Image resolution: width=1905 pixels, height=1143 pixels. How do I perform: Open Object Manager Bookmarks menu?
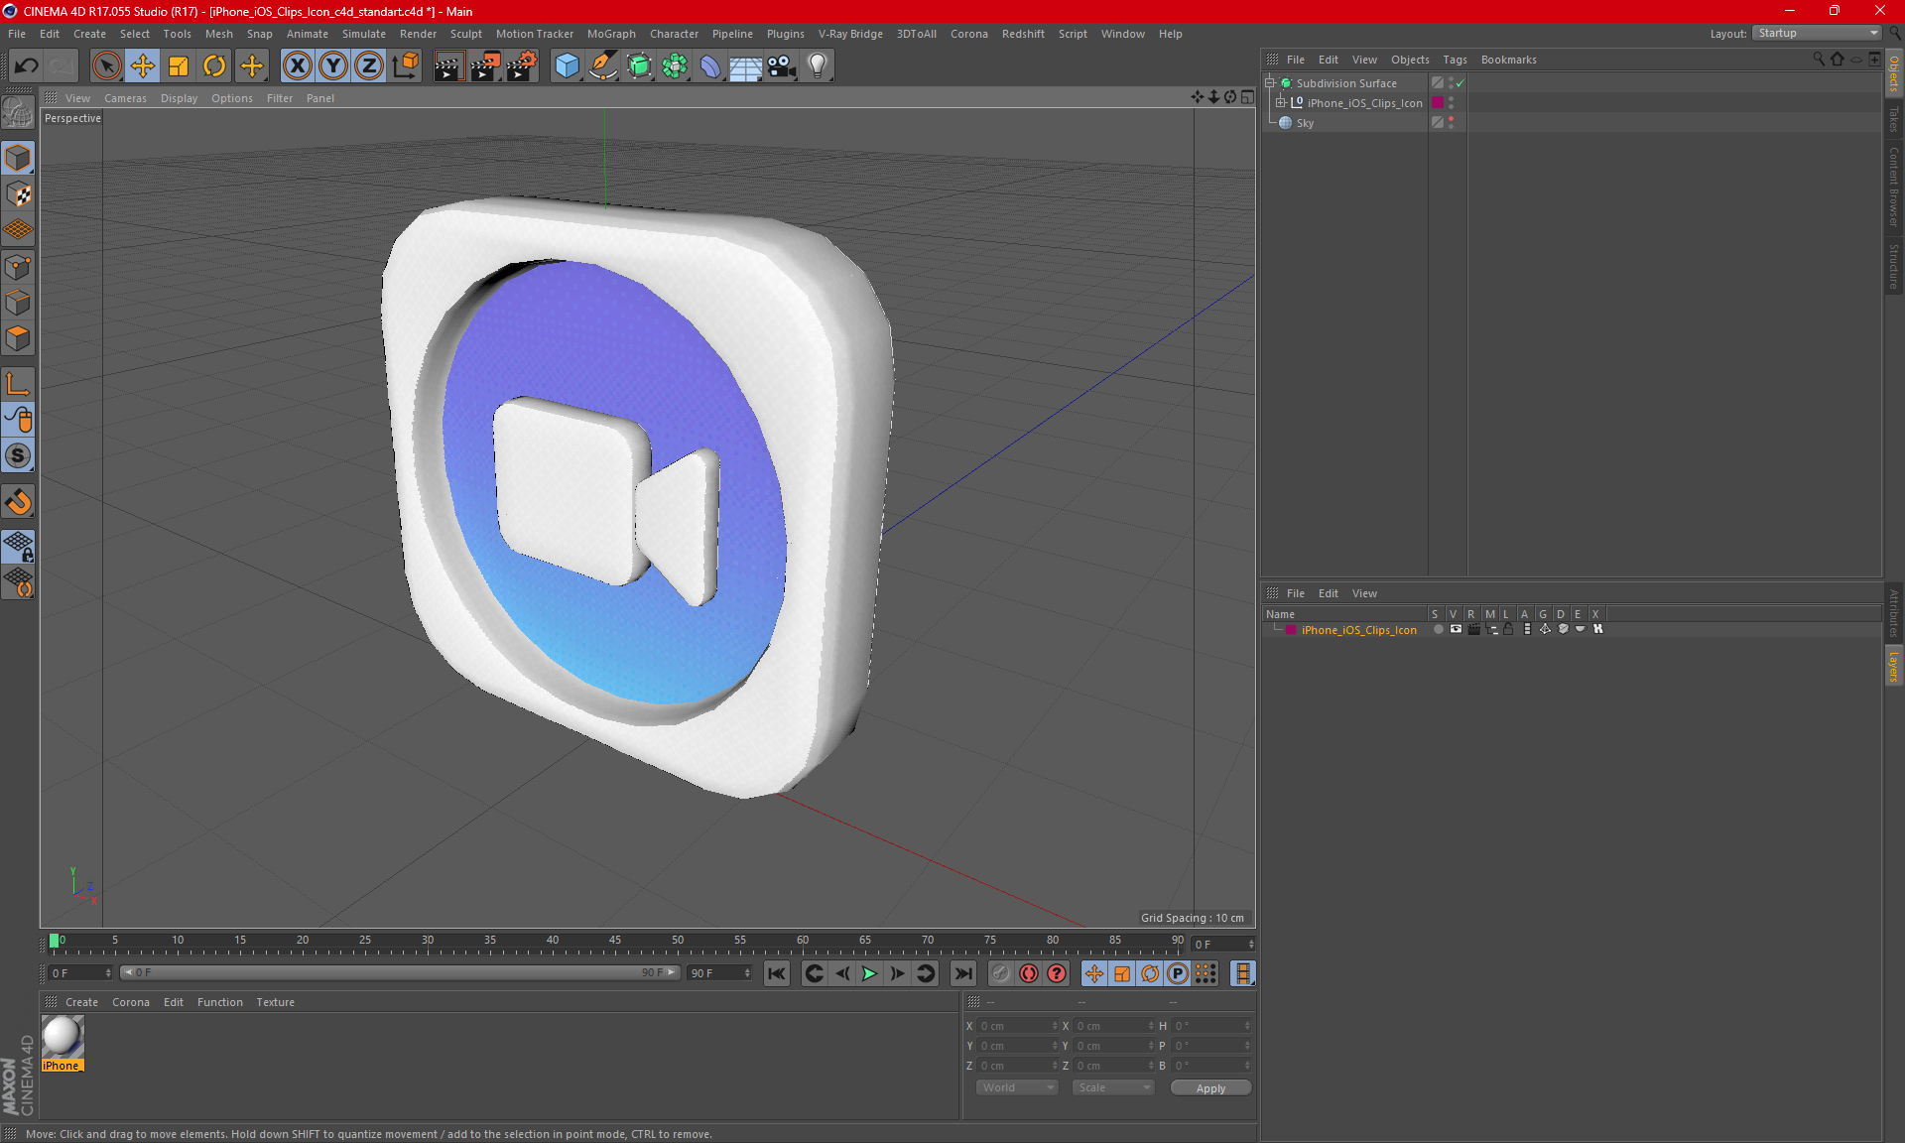pyautogui.click(x=1508, y=60)
